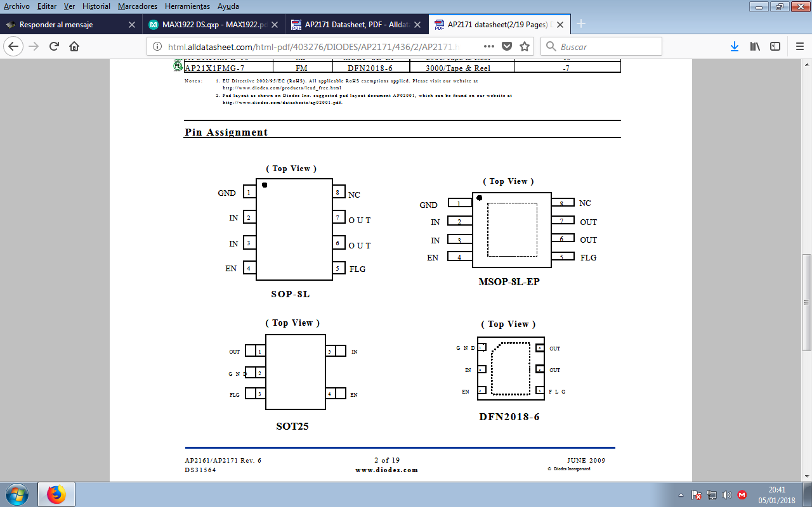Click the green Pb-free icon beside AP21X1FMG-7
This screenshot has height=507, width=812.
click(x=178, y=66)
